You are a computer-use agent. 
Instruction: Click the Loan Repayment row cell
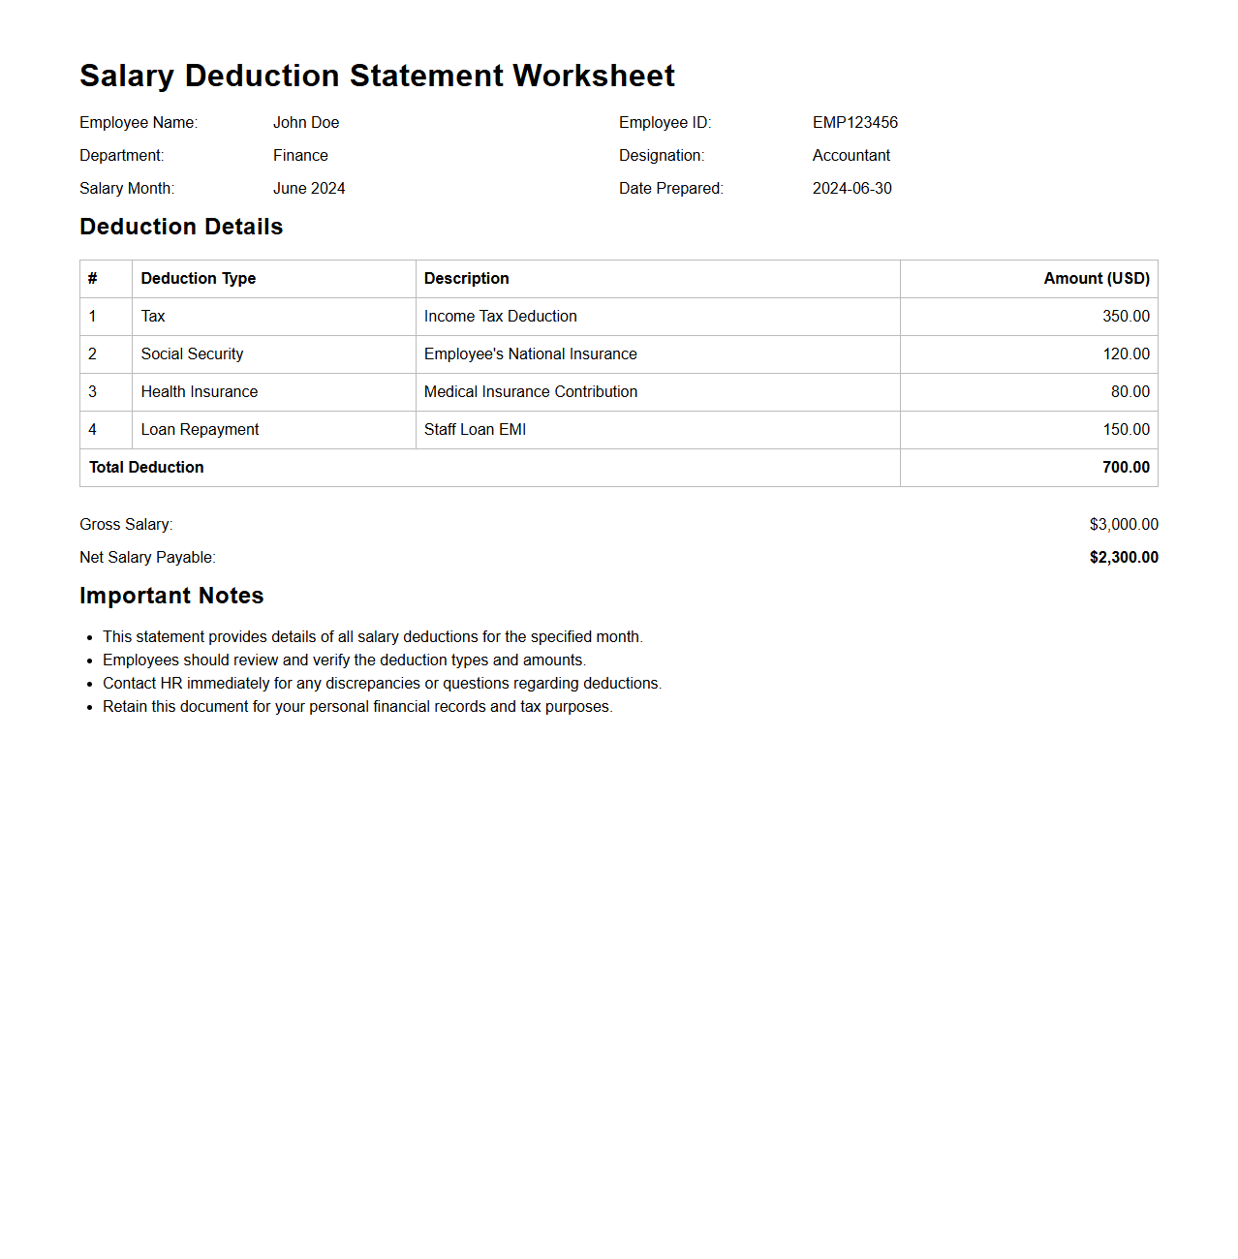pyautogui.click(x=200, y=430)
